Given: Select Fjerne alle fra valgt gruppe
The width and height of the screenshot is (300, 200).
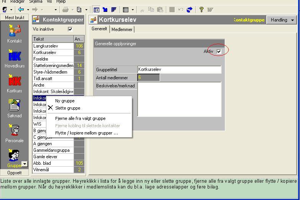Looking at the screenshot, I should (89, 118).
